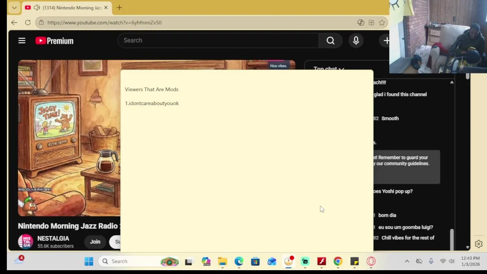Select the '1.idontcareaboutyouok' entry
Image resolution: width=487 pixels, height=274 pixels.
coord(152,103)
